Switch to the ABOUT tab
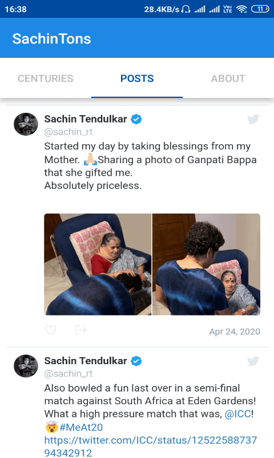The image size is (274, 458). 228,78
